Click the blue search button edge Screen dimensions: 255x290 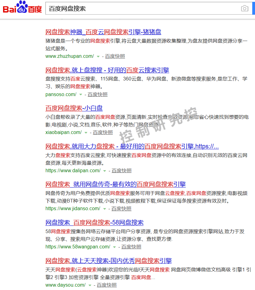pos(253,9)
